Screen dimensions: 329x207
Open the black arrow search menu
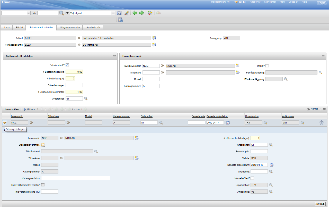[68, 13]
